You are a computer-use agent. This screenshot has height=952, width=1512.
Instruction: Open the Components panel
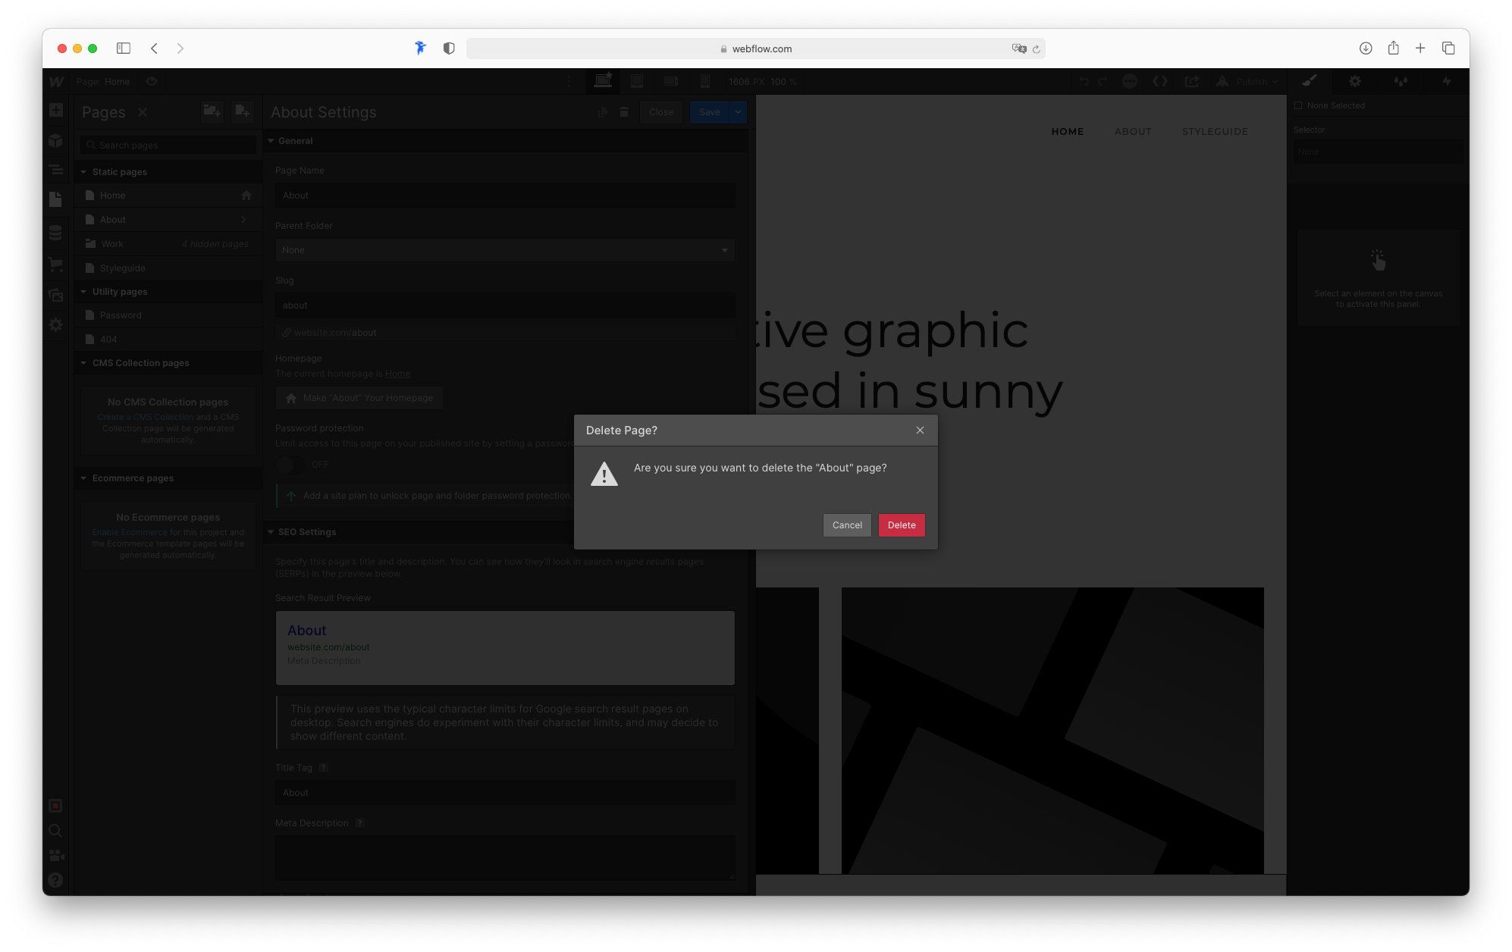click(x=56, y=140)
